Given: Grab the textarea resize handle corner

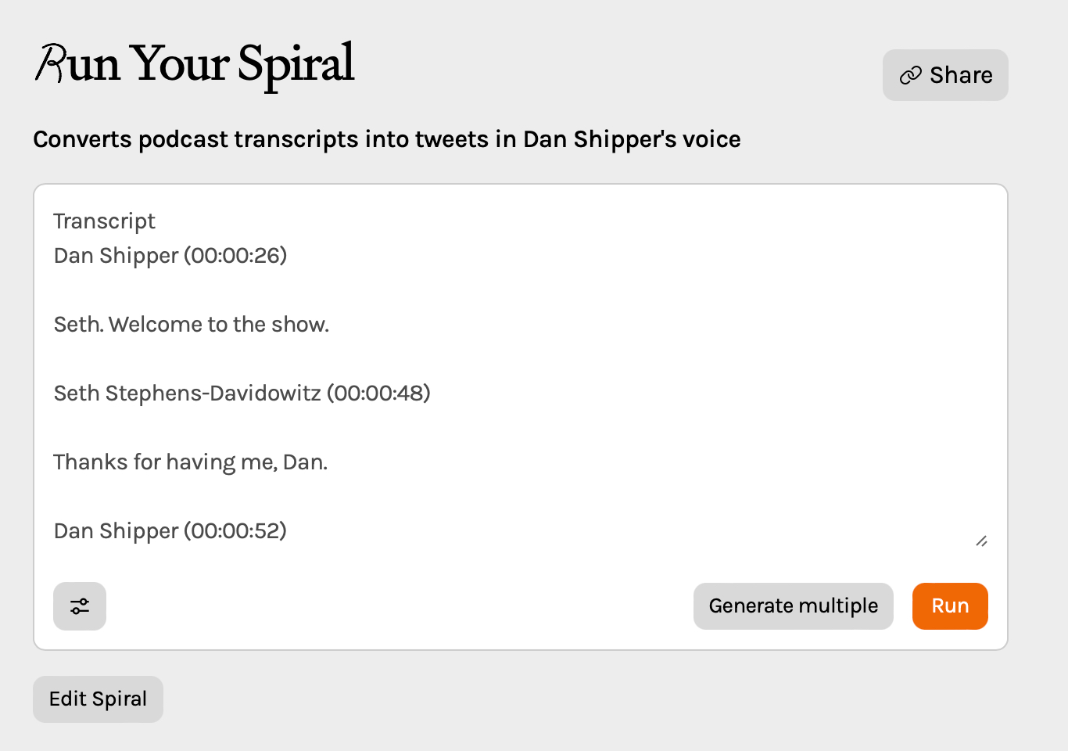Looking at the screenshot, I should point(981,541).
